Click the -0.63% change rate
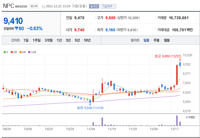Screen dimensions: 200x138 tap(35, 28)
